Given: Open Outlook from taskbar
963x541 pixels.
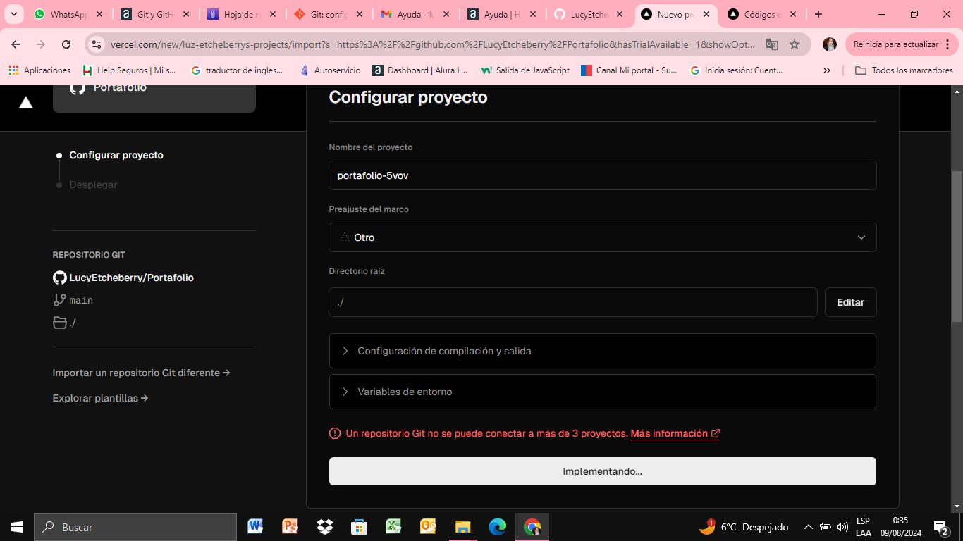Looking at the screenshot, I should pyautogui.click(x=428, y=526).
